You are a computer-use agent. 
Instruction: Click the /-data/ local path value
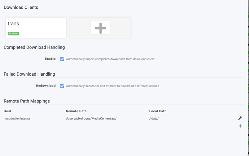[x=154, y=118]
